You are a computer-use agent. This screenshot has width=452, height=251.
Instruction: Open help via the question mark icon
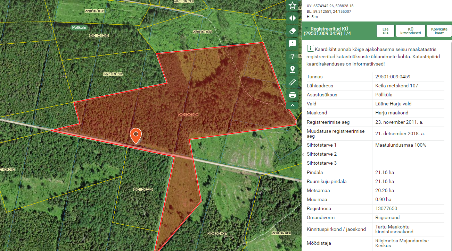(x=293, y=57)
